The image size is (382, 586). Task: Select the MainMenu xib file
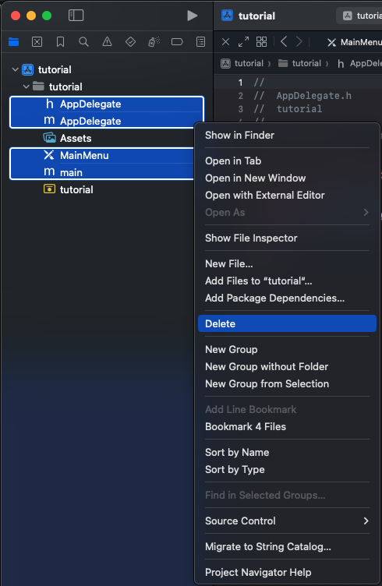coord(101,155)
